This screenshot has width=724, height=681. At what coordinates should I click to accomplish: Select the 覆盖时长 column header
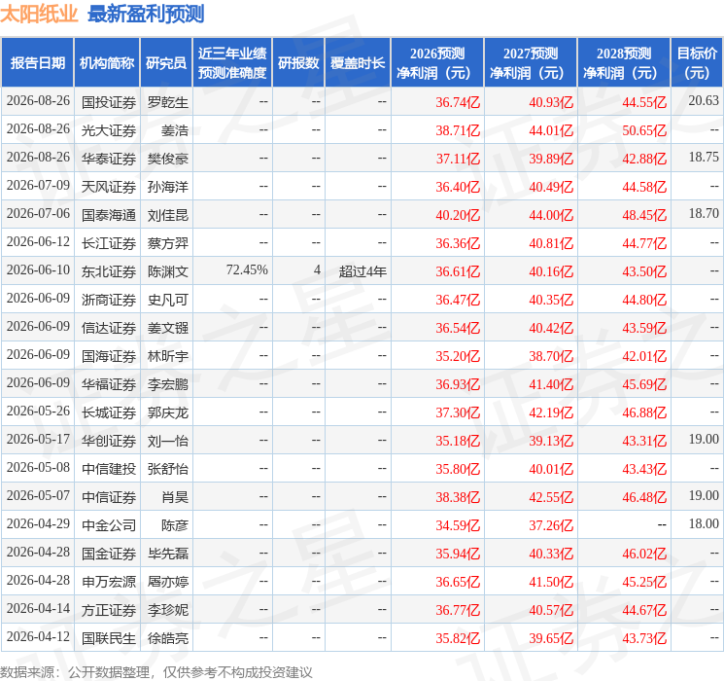(x=358, y=63)
